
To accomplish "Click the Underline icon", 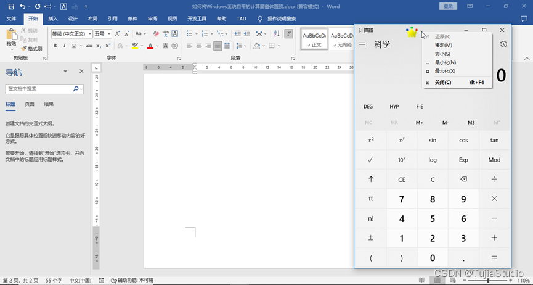I will coord(73,46).
